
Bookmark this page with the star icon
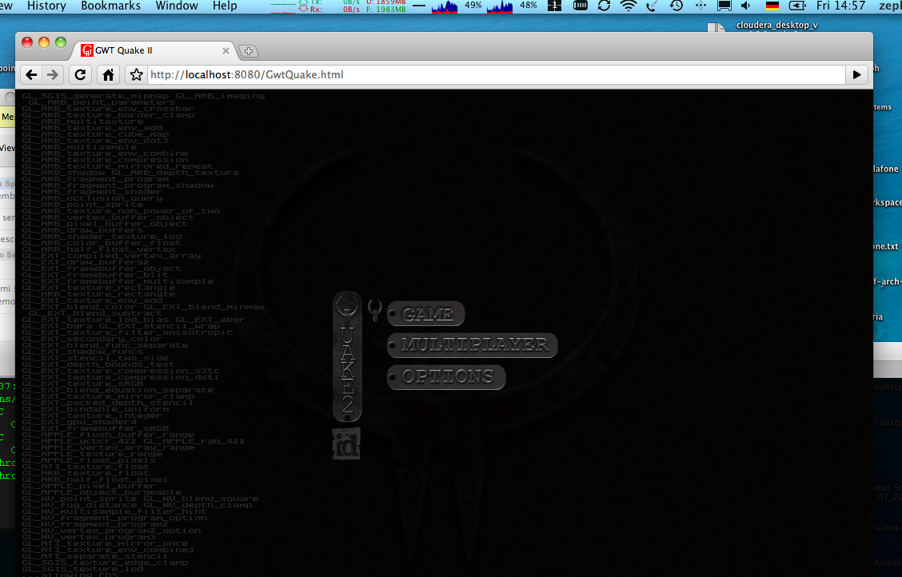click(137, 75)
